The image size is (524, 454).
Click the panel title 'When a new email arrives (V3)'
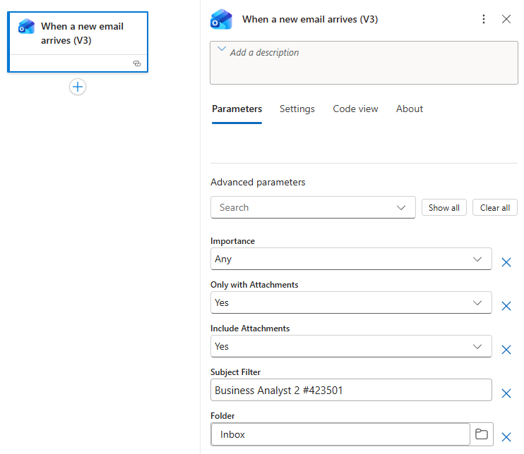310,19
